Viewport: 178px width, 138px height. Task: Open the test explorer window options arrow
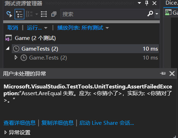click(x=139, y=3)
